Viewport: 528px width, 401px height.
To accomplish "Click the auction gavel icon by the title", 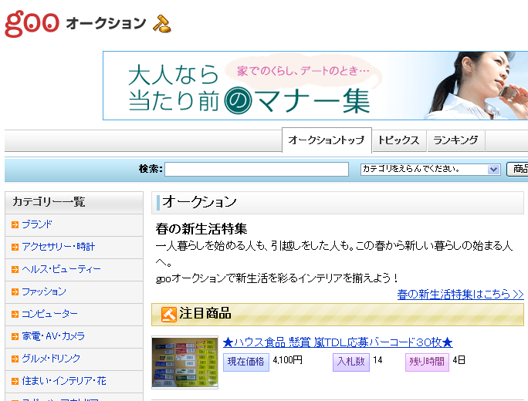I will coord(162,23).
